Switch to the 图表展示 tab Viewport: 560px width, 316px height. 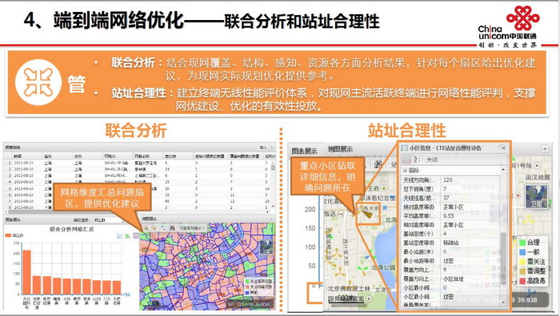(x=304, y=151)
